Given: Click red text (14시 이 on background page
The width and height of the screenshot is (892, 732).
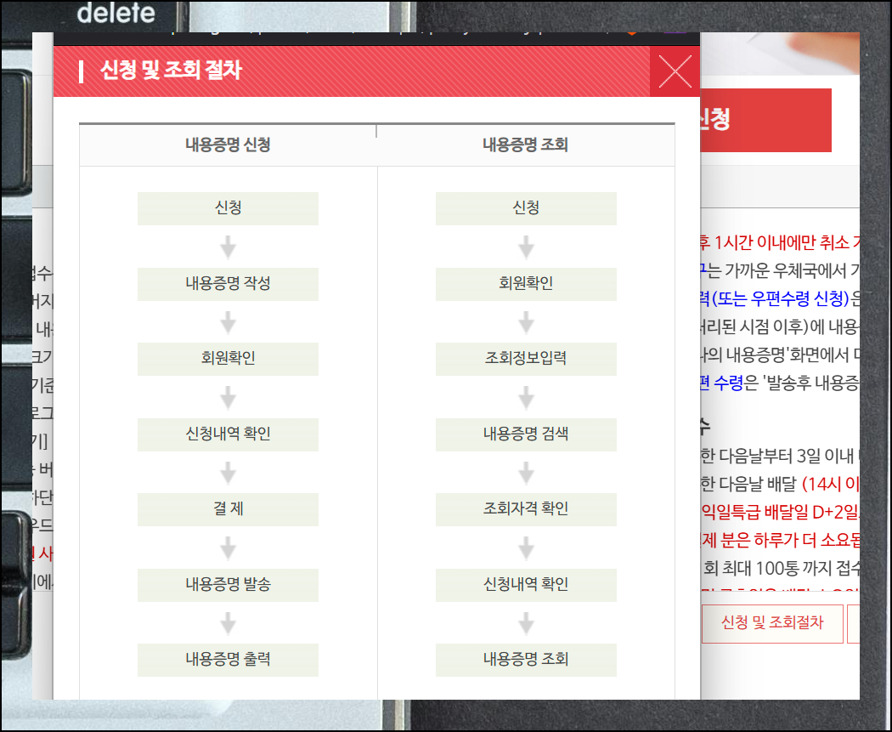Looking at the screenshot, I should [x=830, y=485].
